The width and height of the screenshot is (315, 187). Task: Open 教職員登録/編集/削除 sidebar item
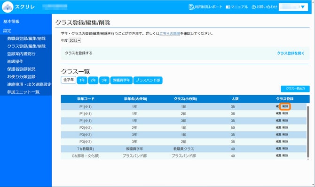pyautogui.click(x=26, y=38)
